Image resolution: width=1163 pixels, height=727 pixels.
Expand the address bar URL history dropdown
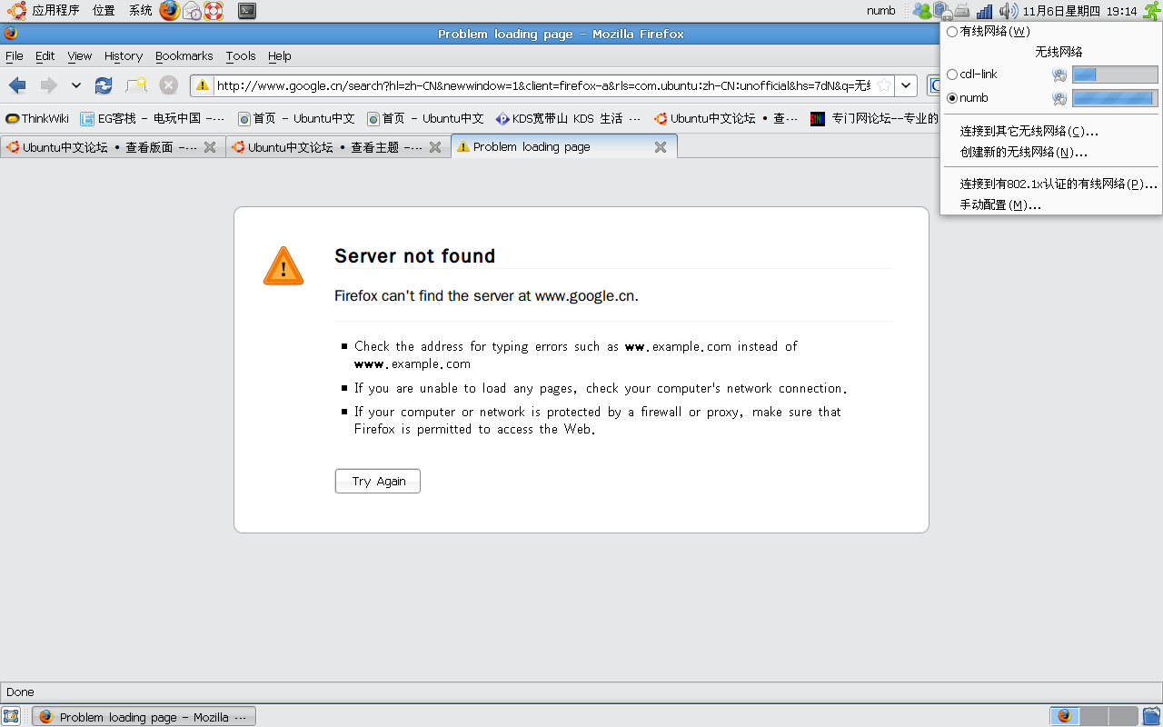[906, 85]
